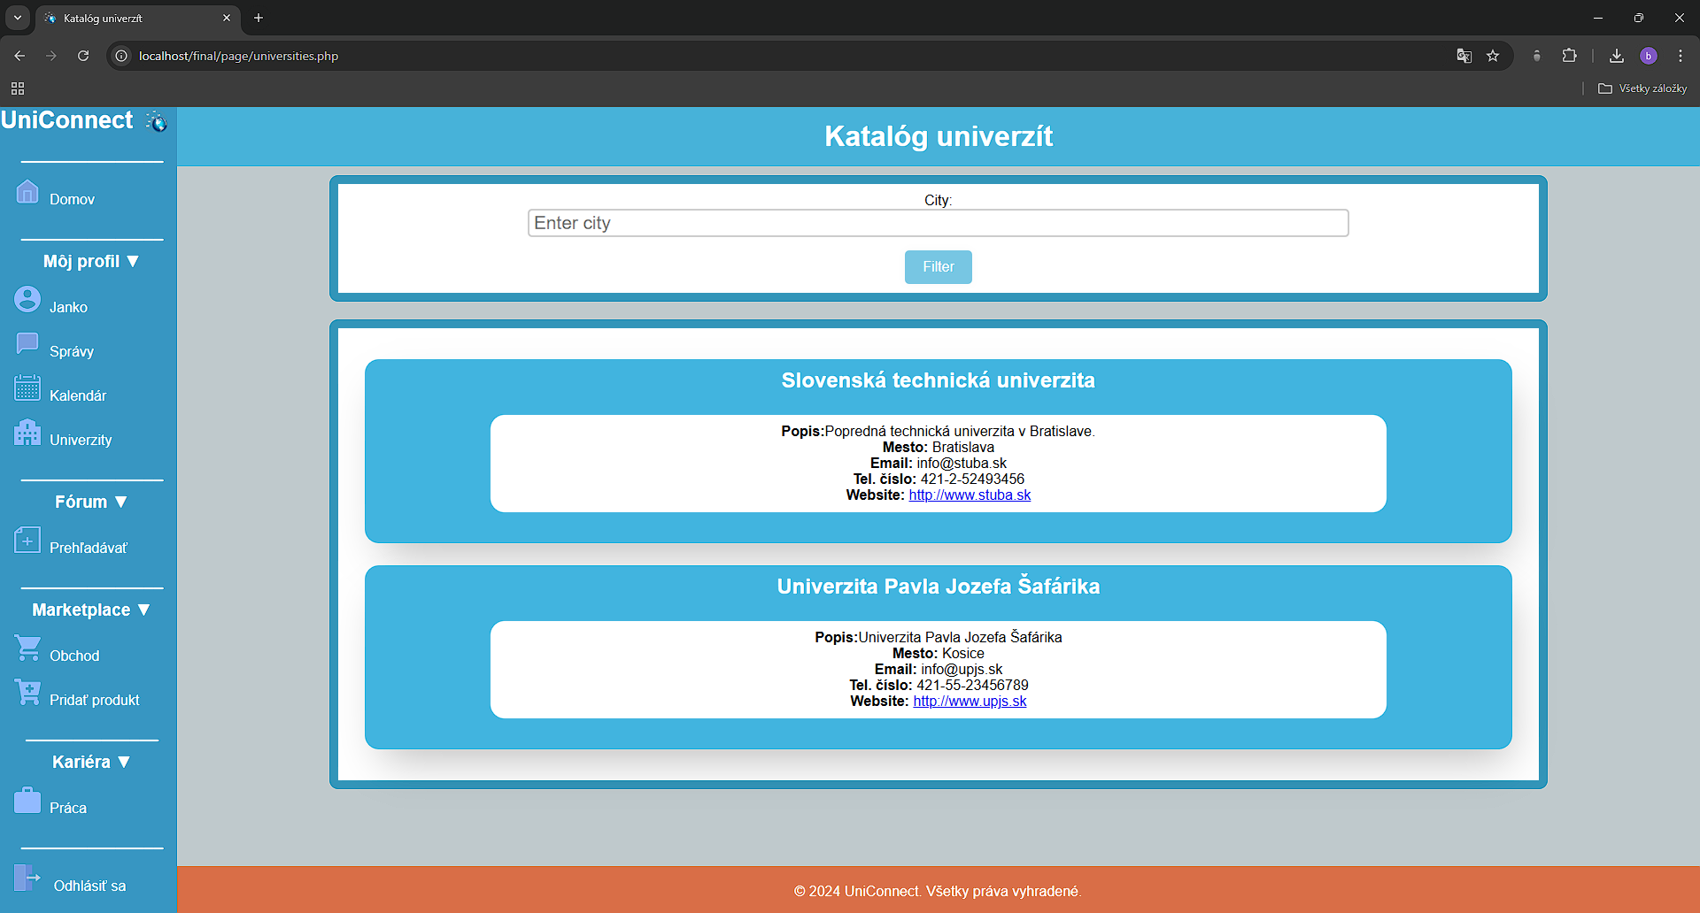Open the www.upjs.sk website link

[x=970, y=702]
